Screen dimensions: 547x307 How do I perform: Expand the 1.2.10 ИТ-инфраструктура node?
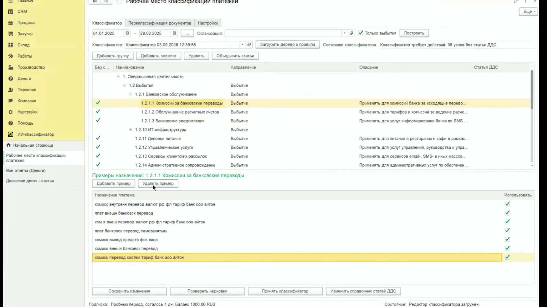tap(130, 130)
